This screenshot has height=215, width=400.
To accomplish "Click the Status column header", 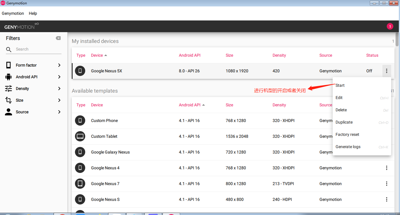I will (372, 55).
